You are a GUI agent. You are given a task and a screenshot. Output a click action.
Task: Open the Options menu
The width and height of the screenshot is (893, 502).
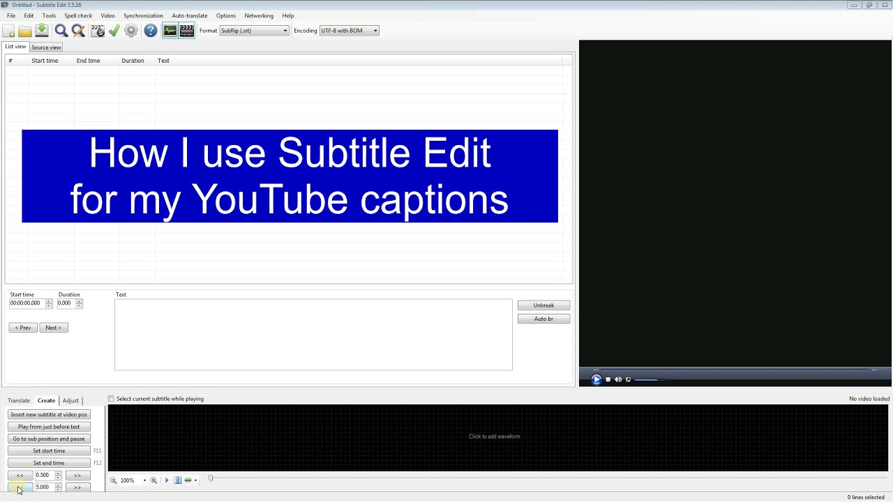click(226, 15)
